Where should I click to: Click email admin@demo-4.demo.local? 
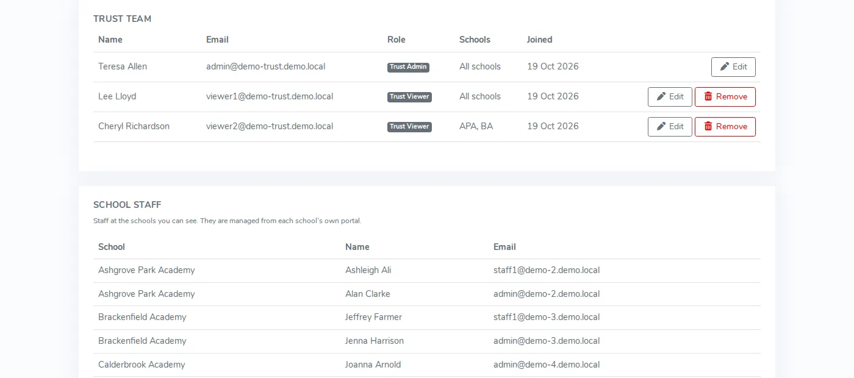point(547,365)
